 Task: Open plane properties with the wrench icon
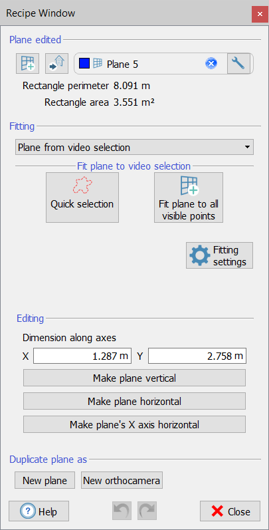tap(238, 63)
